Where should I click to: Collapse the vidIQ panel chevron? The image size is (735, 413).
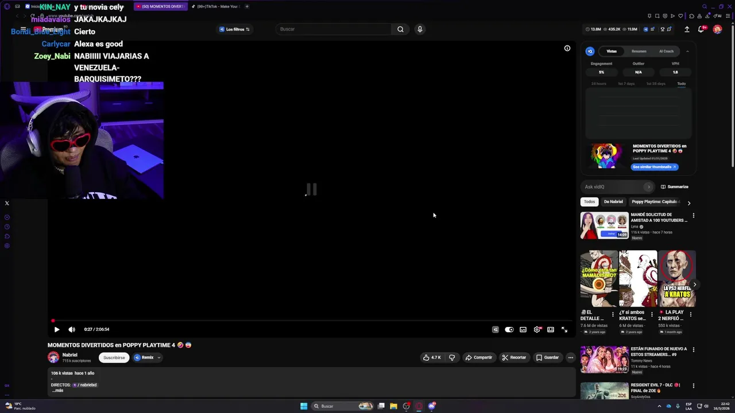click(x=687, y=51)
